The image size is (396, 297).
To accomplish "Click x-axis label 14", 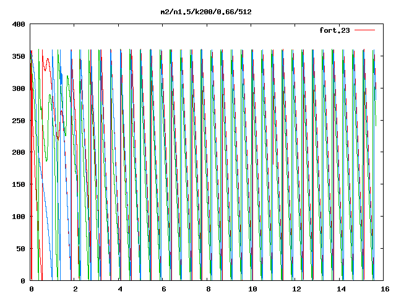I will 341,289.
